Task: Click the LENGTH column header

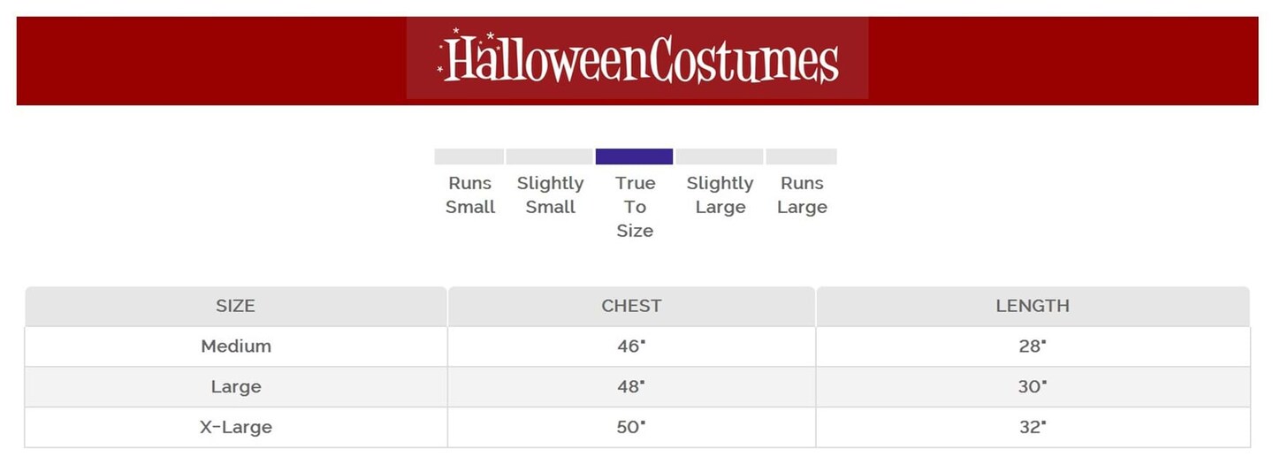Action: (1033, 306)
